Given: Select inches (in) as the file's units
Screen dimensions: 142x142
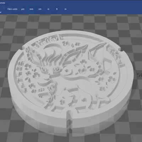Looking at the screenshot, I should coord(48,9).
